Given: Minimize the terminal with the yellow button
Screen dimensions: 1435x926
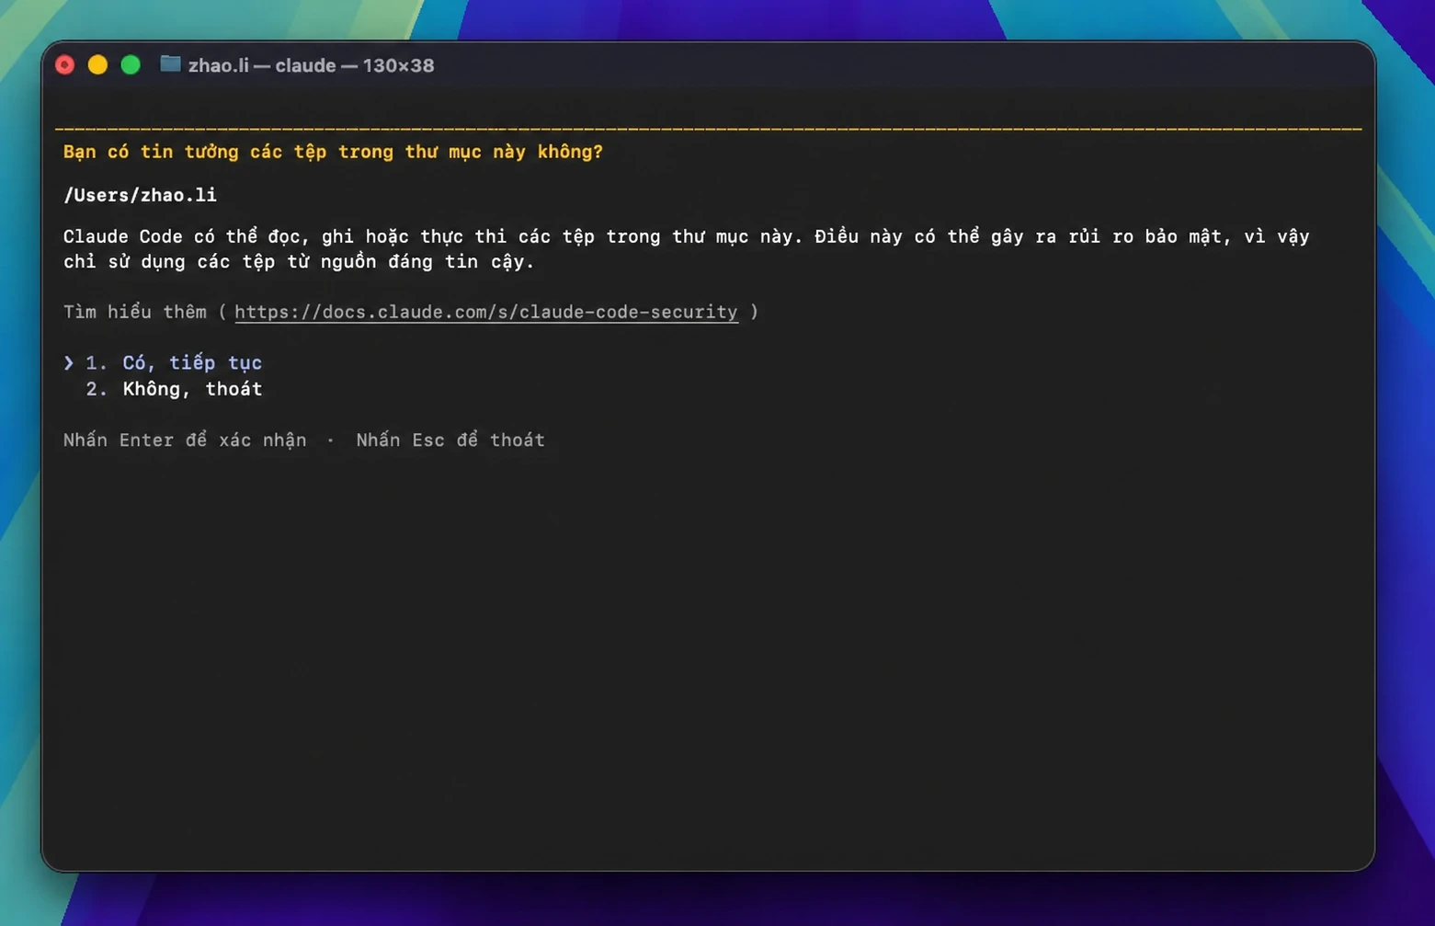Looking at the screenshot, I should [97, 64].
